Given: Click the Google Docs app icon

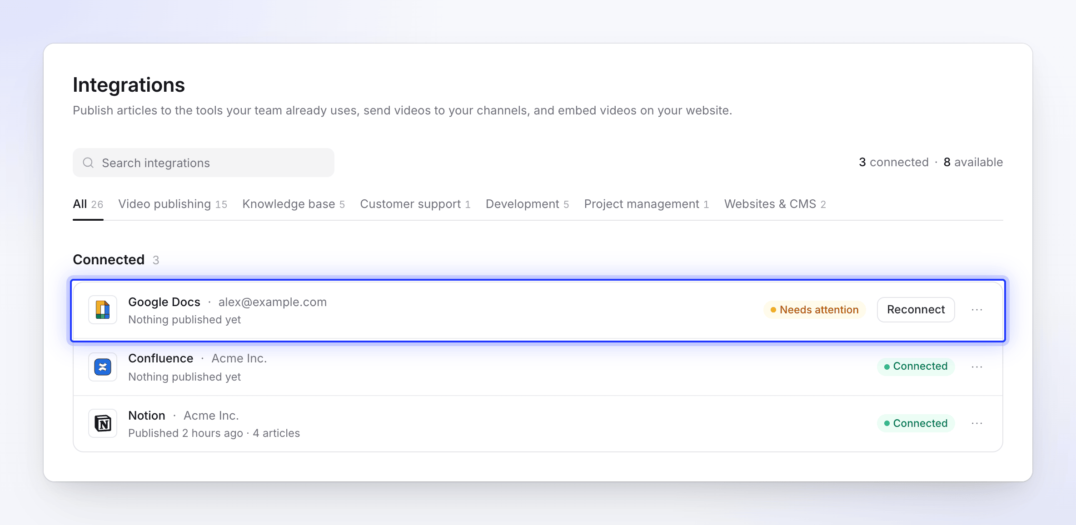Looking at the screenshot, I should click(103, 310).
